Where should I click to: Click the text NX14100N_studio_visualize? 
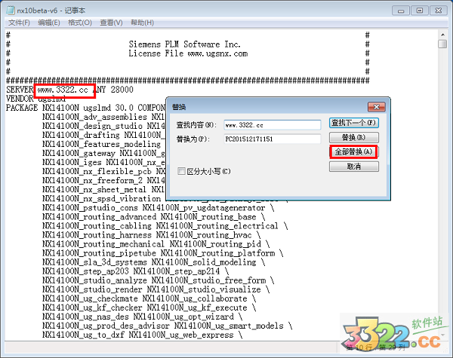204,289
